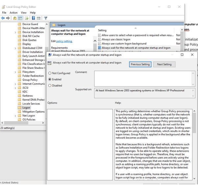This screenshot has height=185, width=198.
Task: Click the Forward arrow toolbar icon
Action: pos(8,18)
